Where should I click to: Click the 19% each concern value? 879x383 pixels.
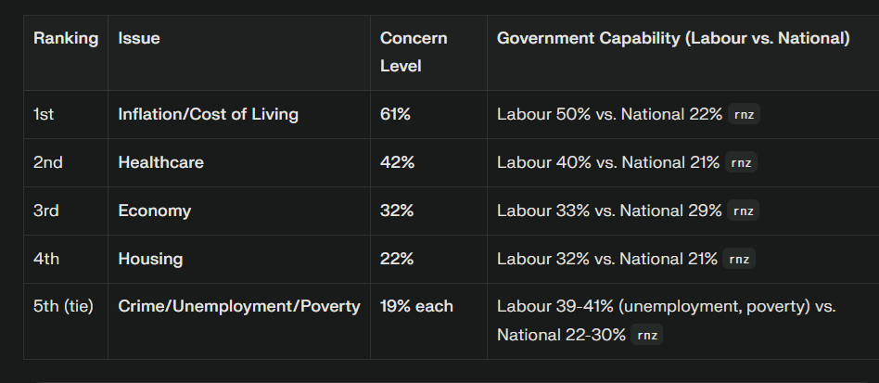416,306
